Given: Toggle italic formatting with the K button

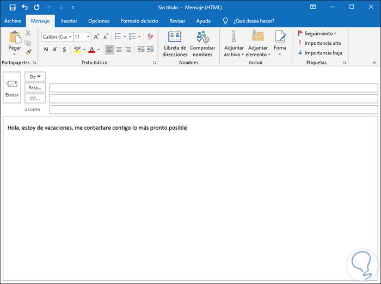Looking at the screenshot, I should (55, 50).
